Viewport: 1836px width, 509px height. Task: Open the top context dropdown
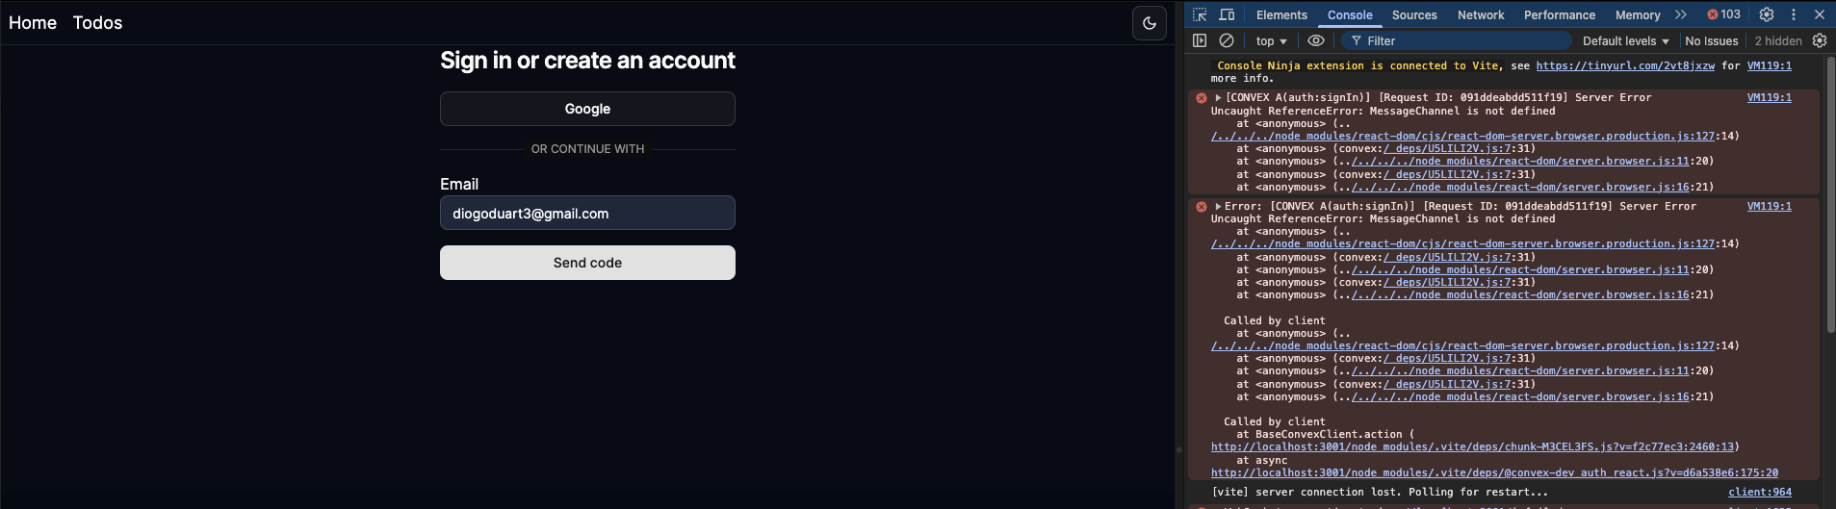1271,40
